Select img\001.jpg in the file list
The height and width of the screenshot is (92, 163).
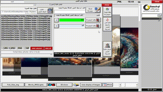26,16
